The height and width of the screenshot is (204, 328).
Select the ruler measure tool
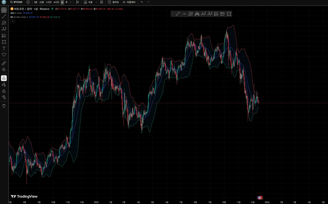(x=4, y=63)
